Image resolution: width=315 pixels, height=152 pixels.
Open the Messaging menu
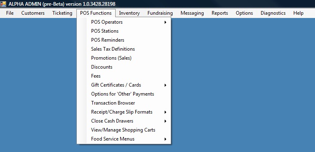point(192,13)
